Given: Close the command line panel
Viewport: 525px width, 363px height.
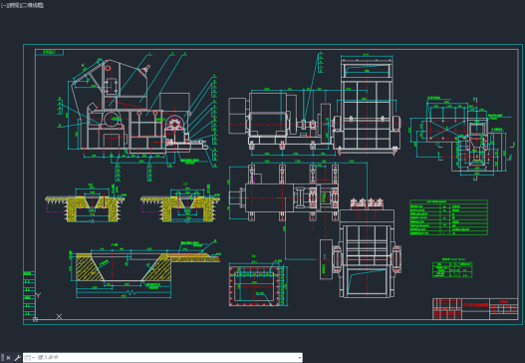Looking at the screenshot, I should tap(9, 358).
